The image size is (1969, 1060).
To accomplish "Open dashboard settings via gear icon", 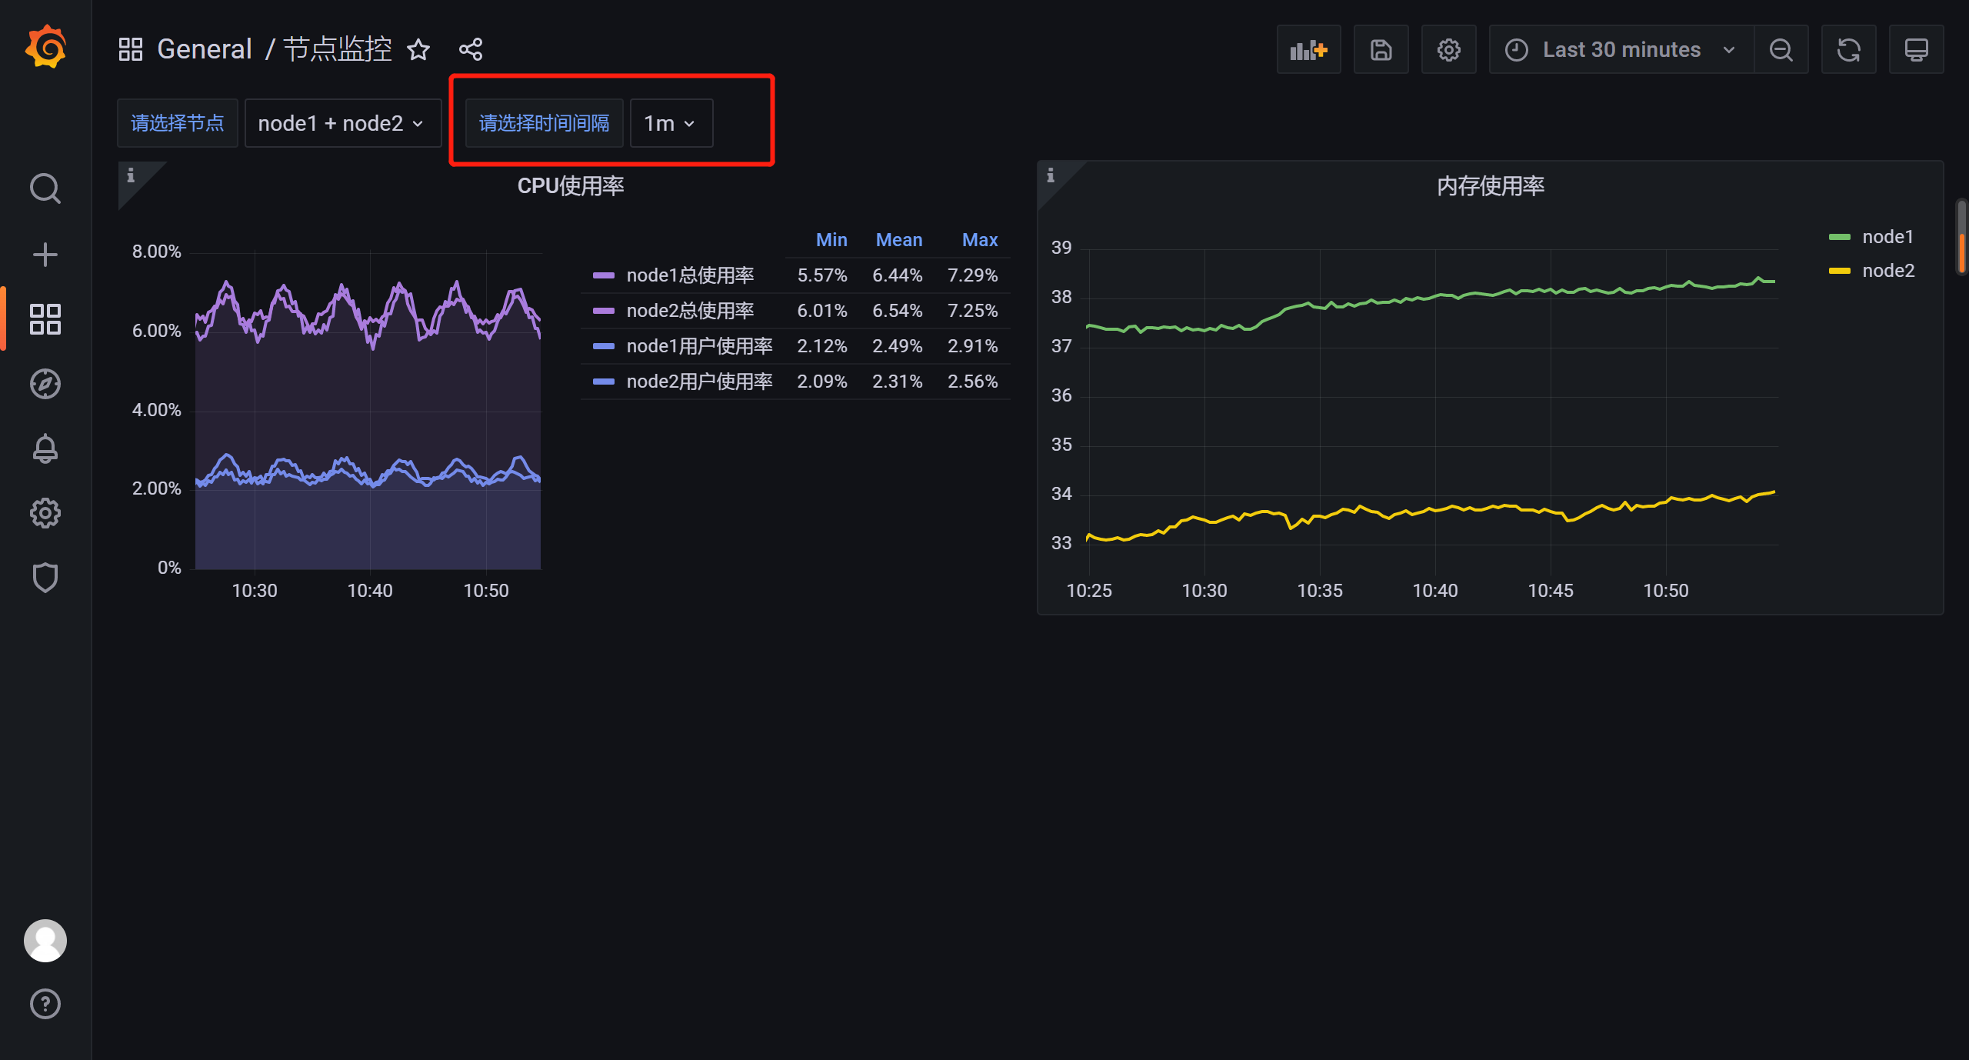I will 1449,49.
